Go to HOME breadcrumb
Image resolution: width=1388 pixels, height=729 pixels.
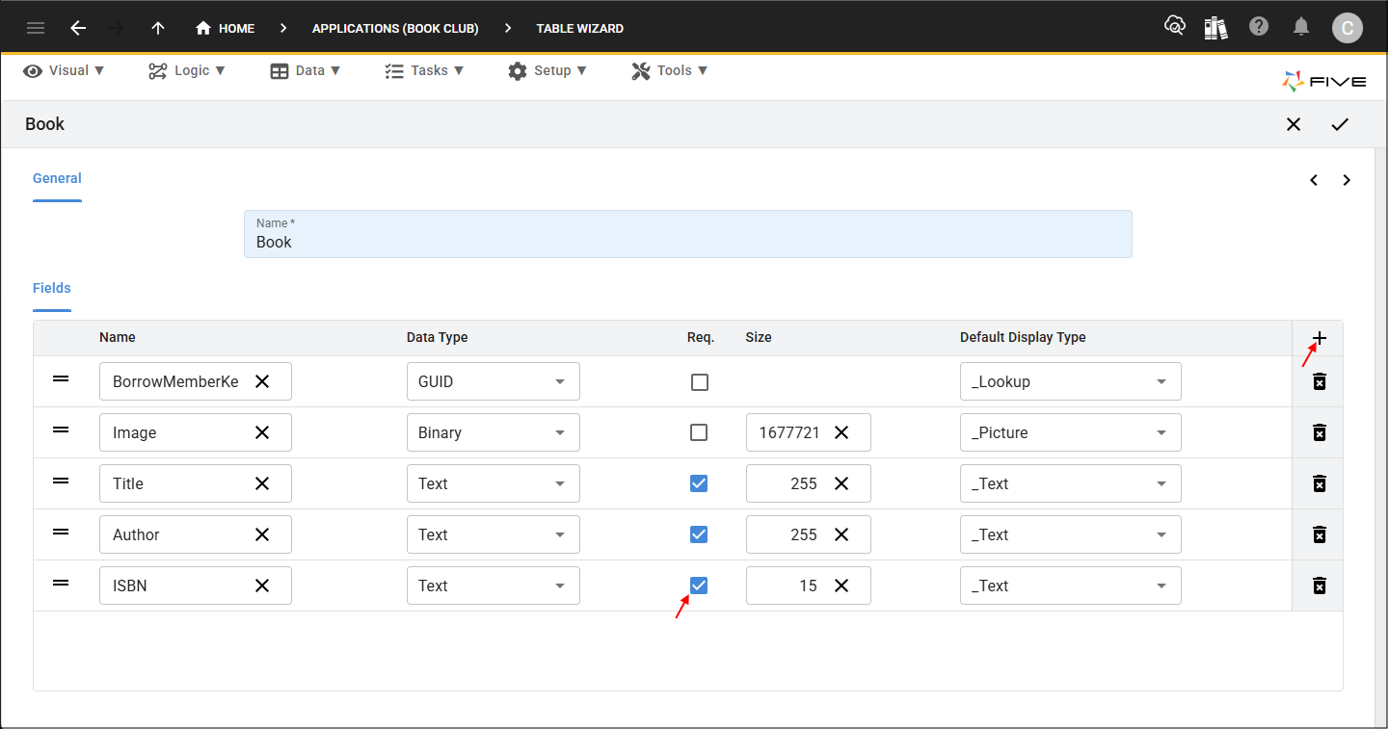[226, 28]
